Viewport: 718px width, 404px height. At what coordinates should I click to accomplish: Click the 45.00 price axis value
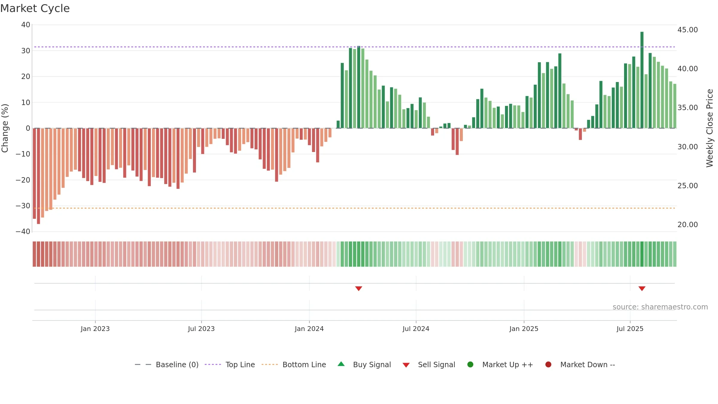pos(687,30)
